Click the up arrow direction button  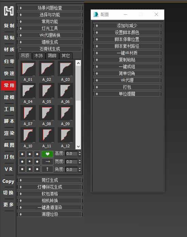(47, 169)
